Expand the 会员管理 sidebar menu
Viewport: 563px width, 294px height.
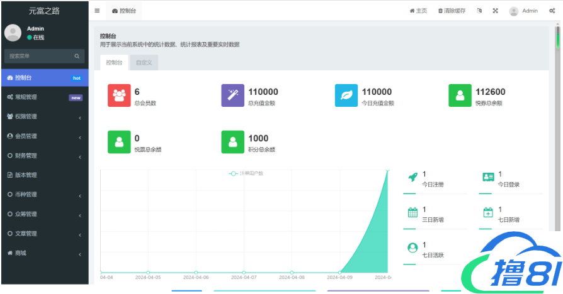point(44,136)
